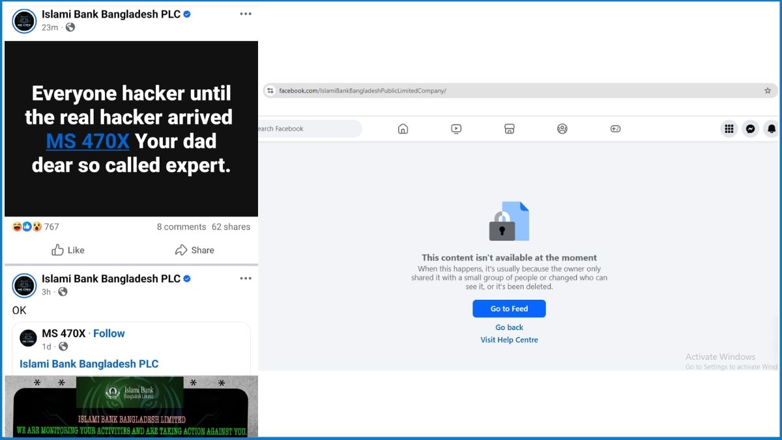Click the globe privacy icon on 3h post
Image resolution: width=782 pixels, height=440 pixels.
[x=63, y=292]
